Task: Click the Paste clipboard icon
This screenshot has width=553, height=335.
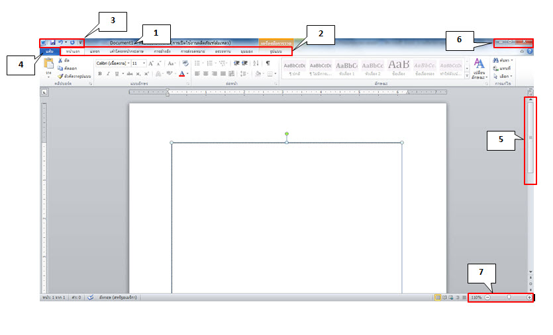Action: point(48,64)
